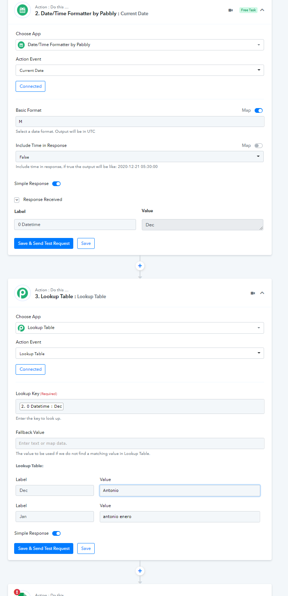Toggle Simple Response switch in step 2
This screenshot has width=288, height=596.
(x=56, y=184)
